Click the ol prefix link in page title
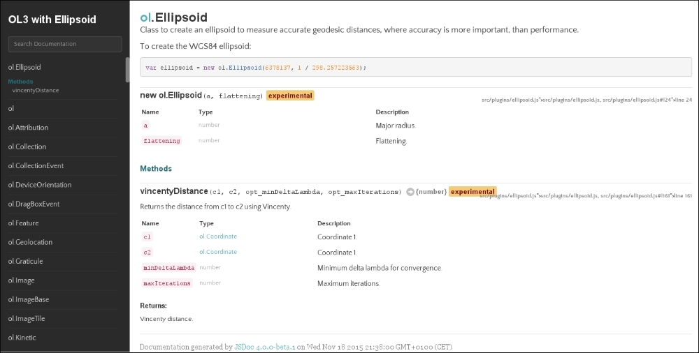 pyautogui.click(x=145, y=17)
